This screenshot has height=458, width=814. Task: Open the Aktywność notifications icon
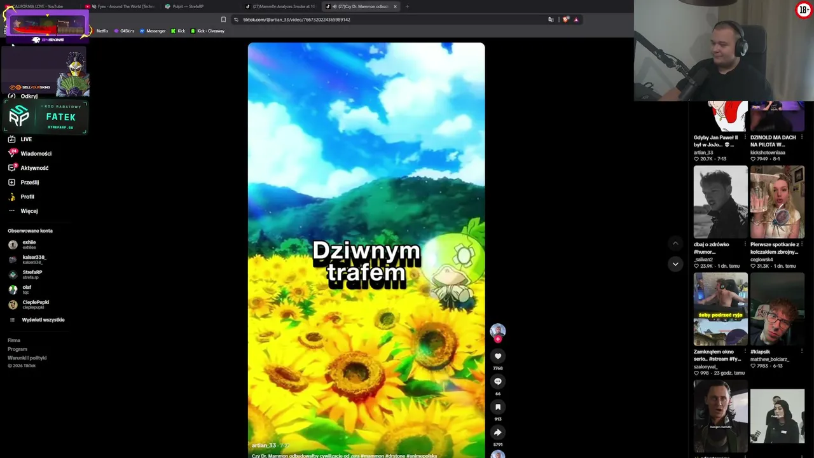click(11, 168)
